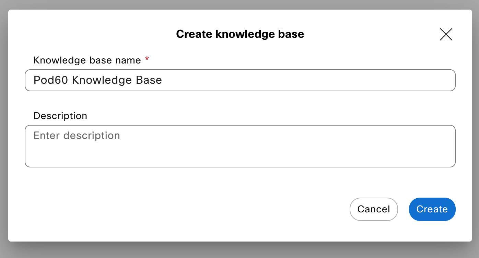
Task: Click the "Create knowledge base" dialog title
Action: [x=240, y=34]
